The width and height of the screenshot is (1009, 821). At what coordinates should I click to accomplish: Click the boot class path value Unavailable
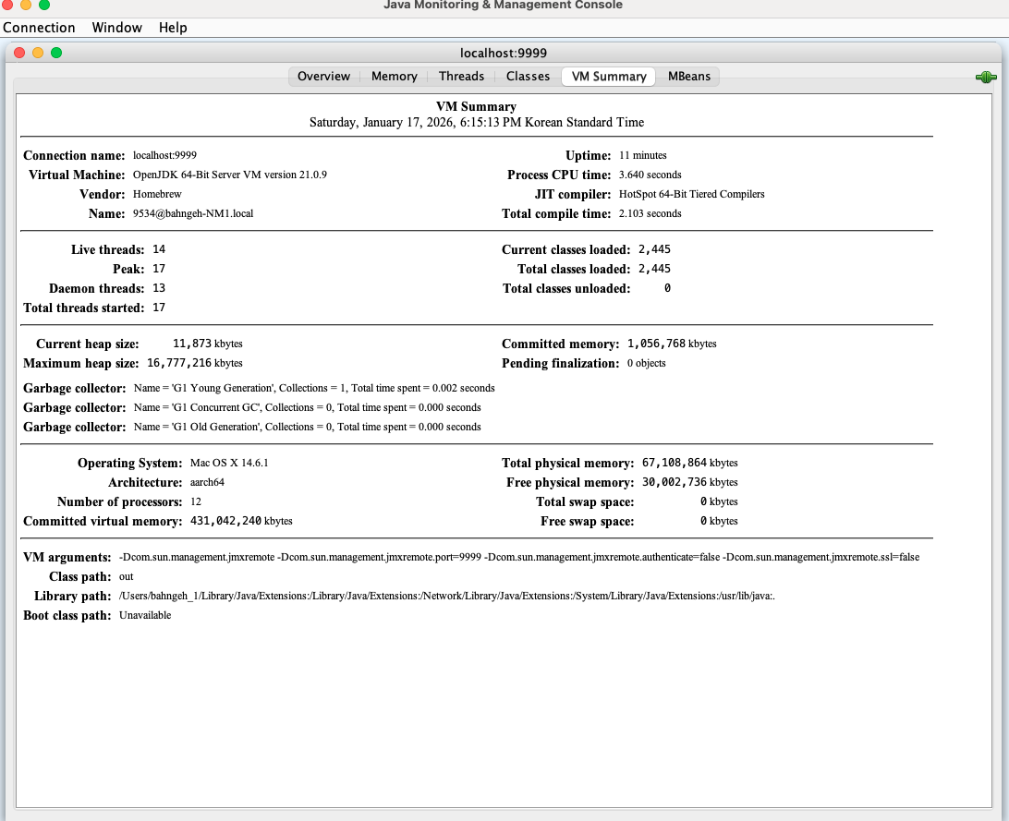click(145, 615)
